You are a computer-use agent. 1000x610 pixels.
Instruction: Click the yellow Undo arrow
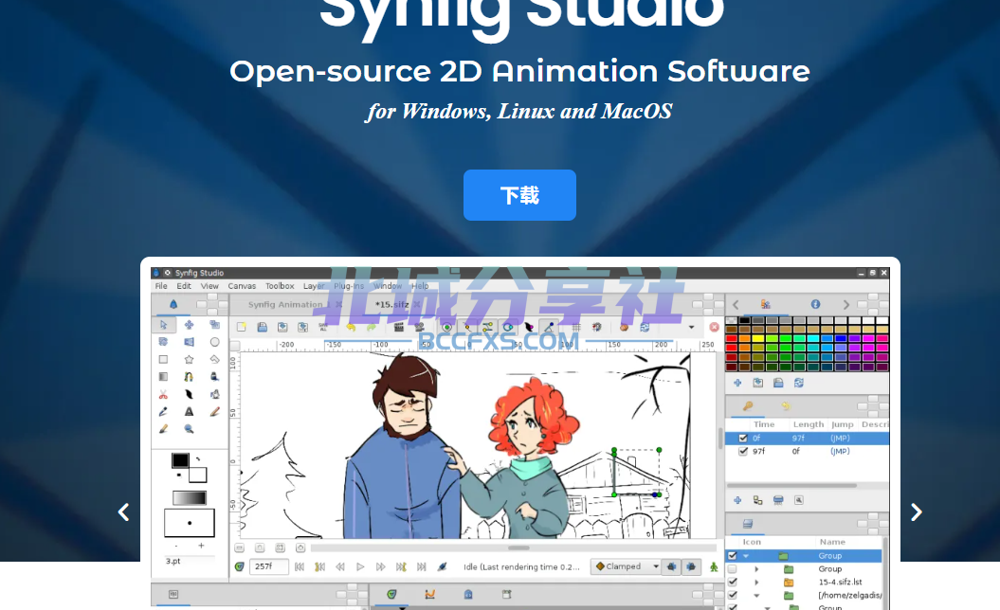(351, 327)
